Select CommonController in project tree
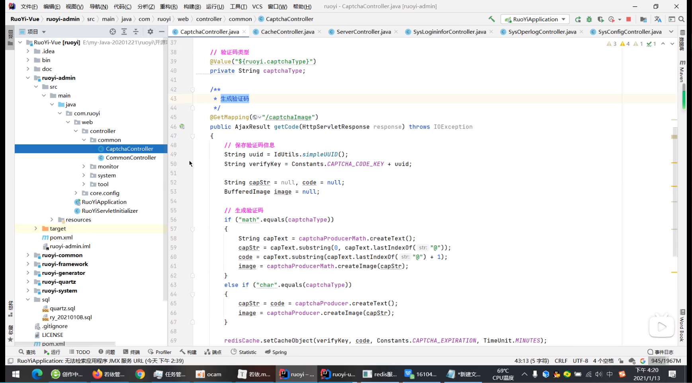This screenshot has height=383, width=692. [x=131, y=157]
